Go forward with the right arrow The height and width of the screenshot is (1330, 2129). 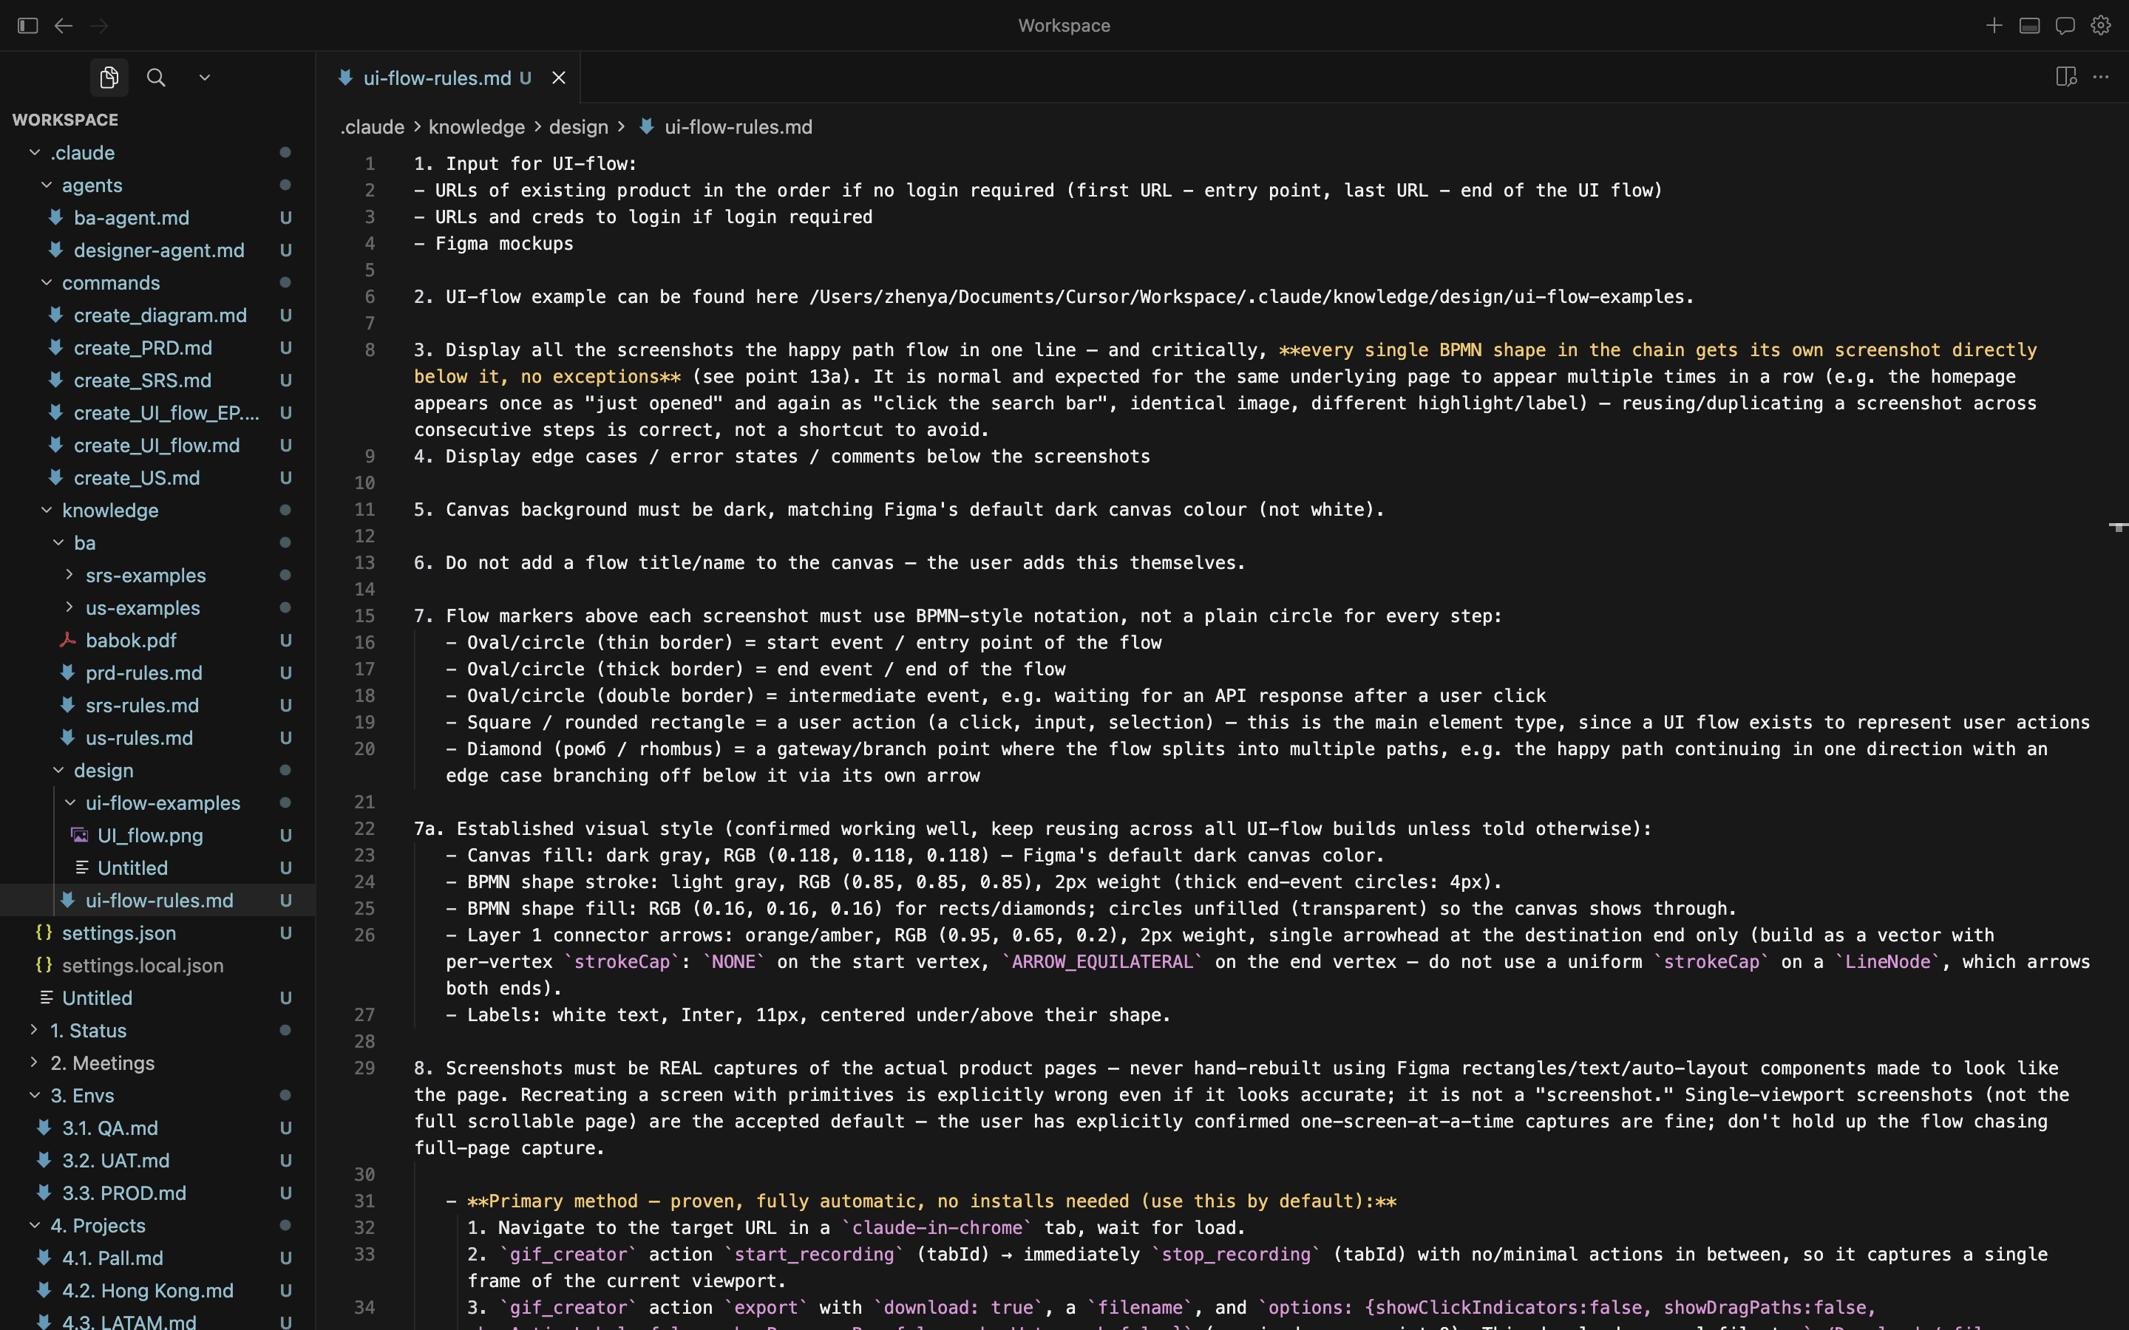click(99, 26)
